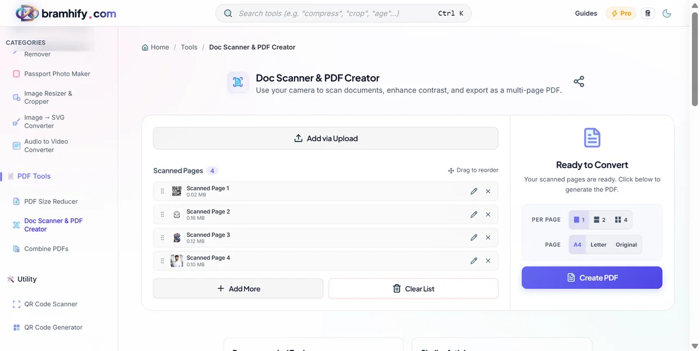Click the Remover sidebar item
The height and width of the screenshot is (351, 700).
point(37,54)
